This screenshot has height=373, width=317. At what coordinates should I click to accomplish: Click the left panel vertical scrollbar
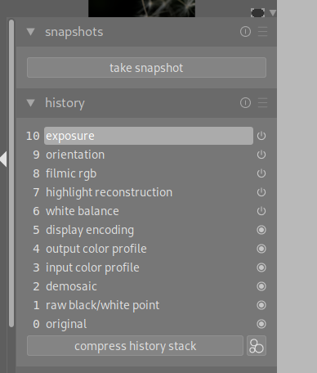(x=11, y=173)
